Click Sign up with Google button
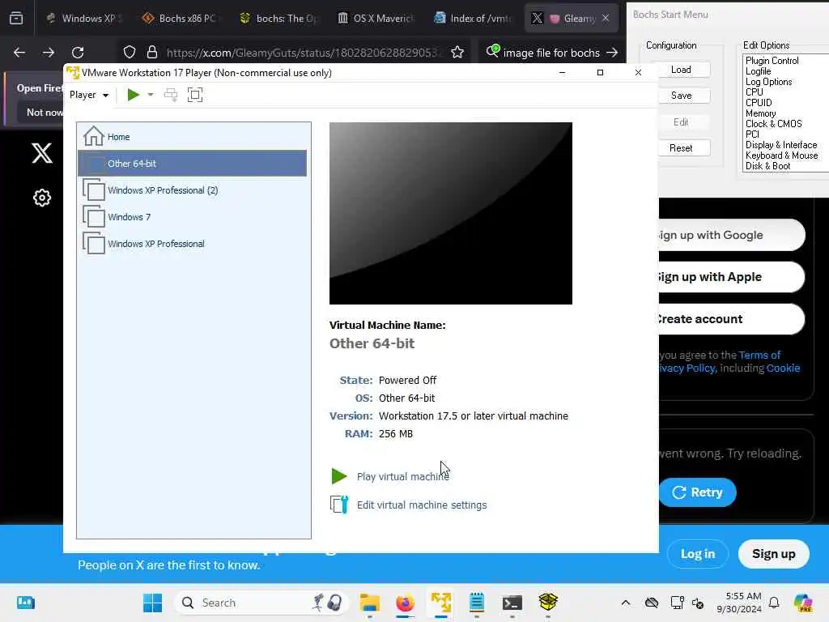The width and height of the screenshot is (829, 622). click(x=732, y=235)
